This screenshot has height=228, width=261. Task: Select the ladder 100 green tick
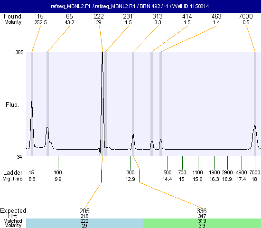(x=58, y=162)
